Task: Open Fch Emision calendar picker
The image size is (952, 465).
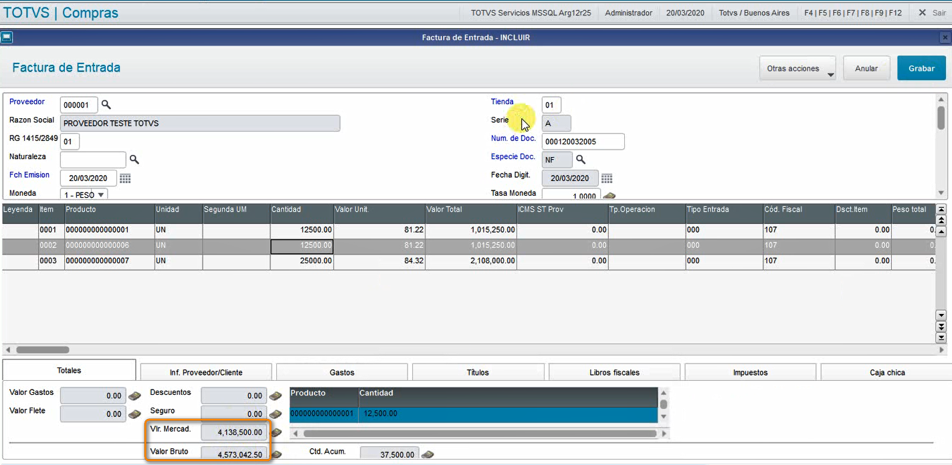Action: (124, 178)
